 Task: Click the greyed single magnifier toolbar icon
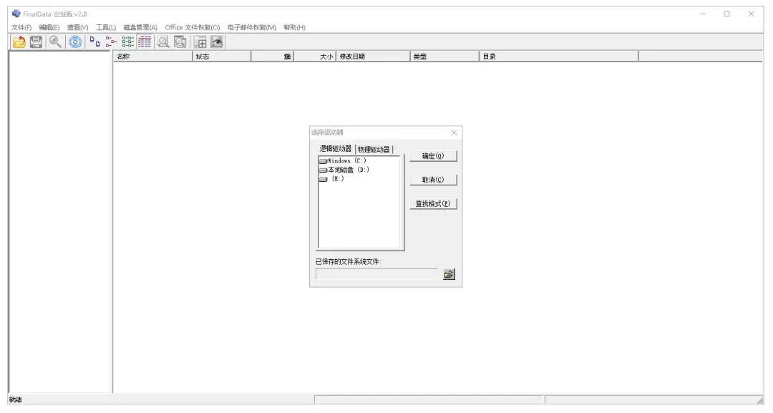click(163, 42)
